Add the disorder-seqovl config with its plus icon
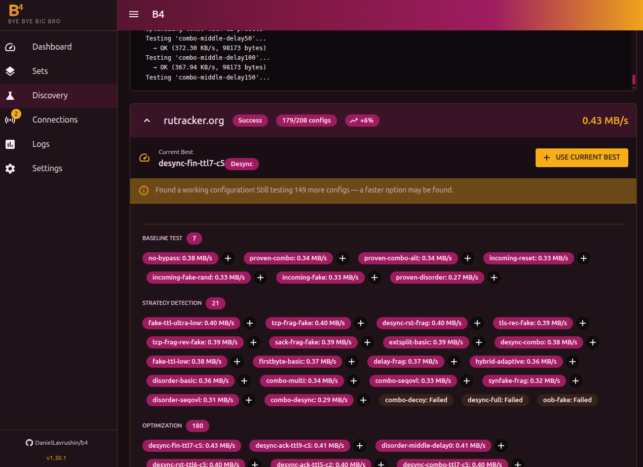 click(248, 400)
